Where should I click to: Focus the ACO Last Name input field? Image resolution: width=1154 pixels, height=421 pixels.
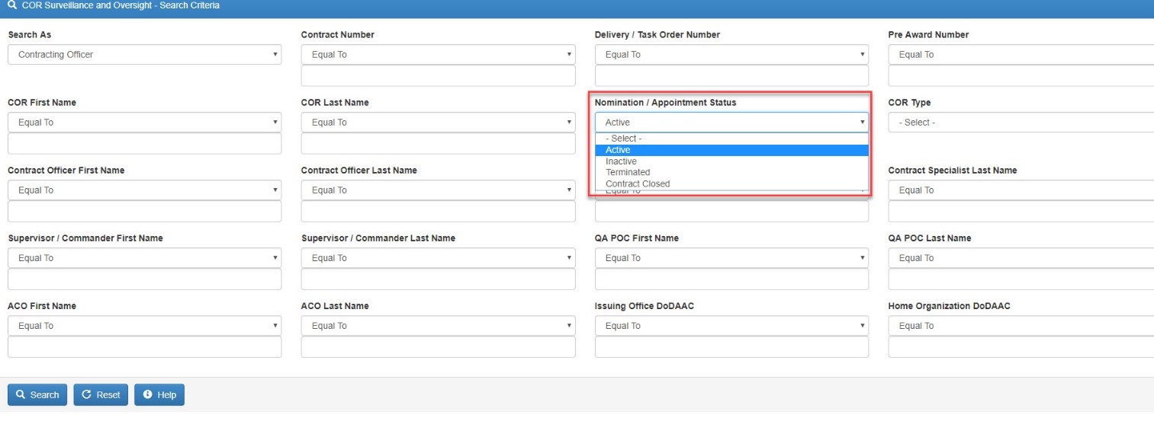click(438, 347)
